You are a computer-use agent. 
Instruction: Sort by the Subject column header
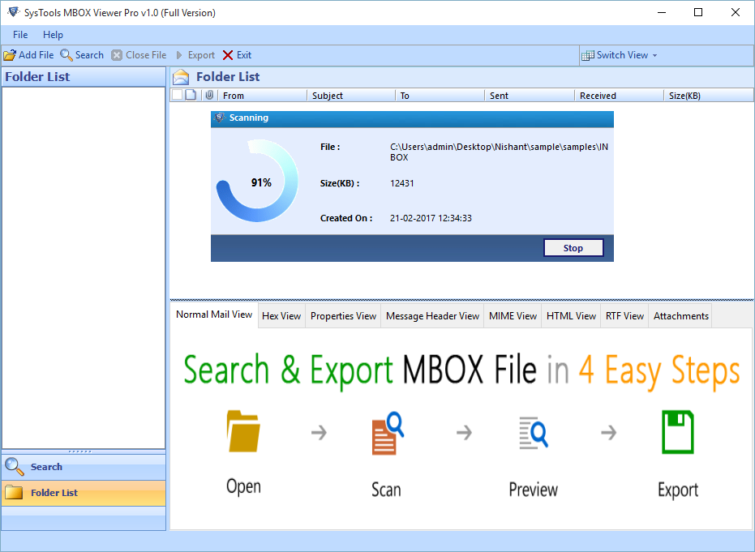click(351, 96)
